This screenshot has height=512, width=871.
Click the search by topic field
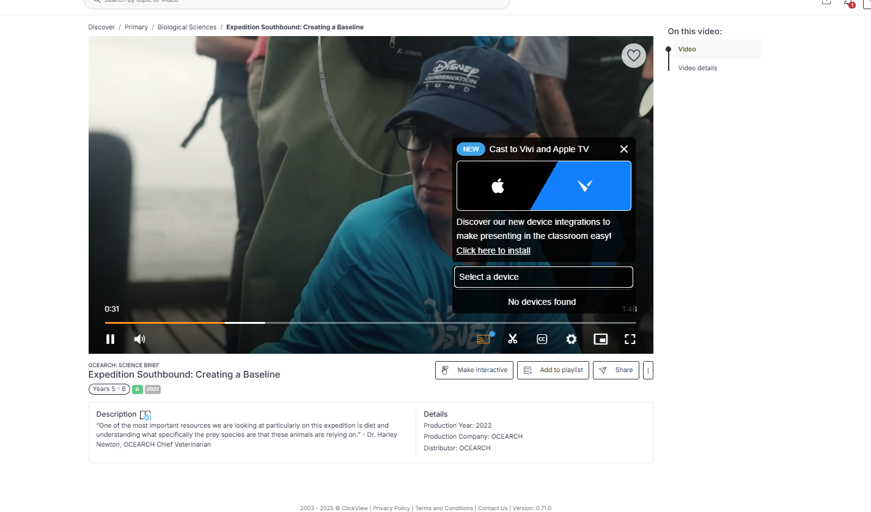click(x=296, y=2)
